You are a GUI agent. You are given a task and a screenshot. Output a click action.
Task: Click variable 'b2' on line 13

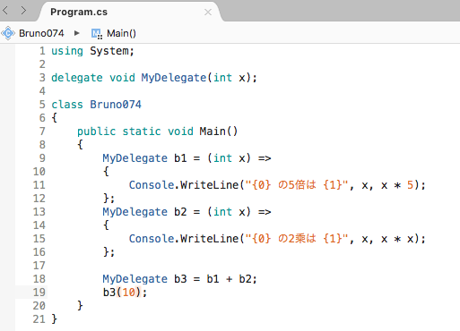click(180, 212)
